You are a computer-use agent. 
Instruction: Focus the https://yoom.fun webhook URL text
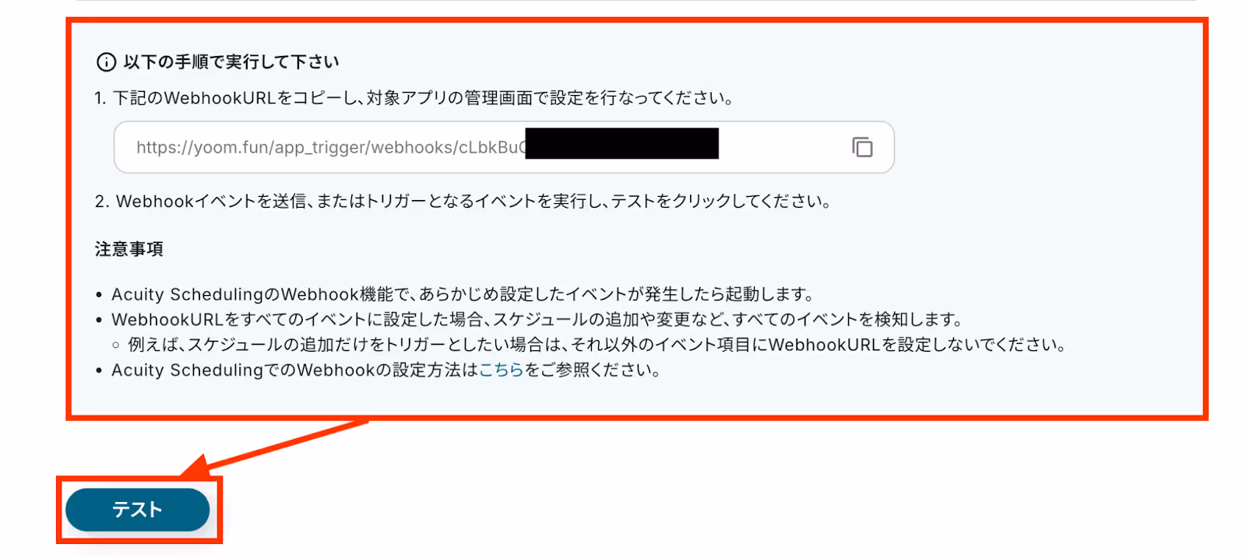tap(331, 147)
